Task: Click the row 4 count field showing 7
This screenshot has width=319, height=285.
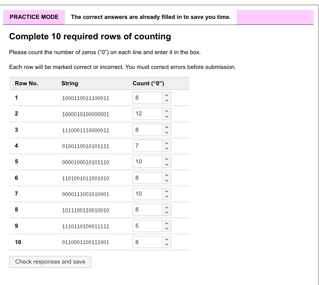Action: coord(146,146)
